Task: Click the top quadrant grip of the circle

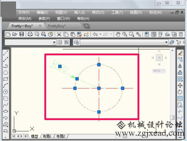Action: pos(99,65)
